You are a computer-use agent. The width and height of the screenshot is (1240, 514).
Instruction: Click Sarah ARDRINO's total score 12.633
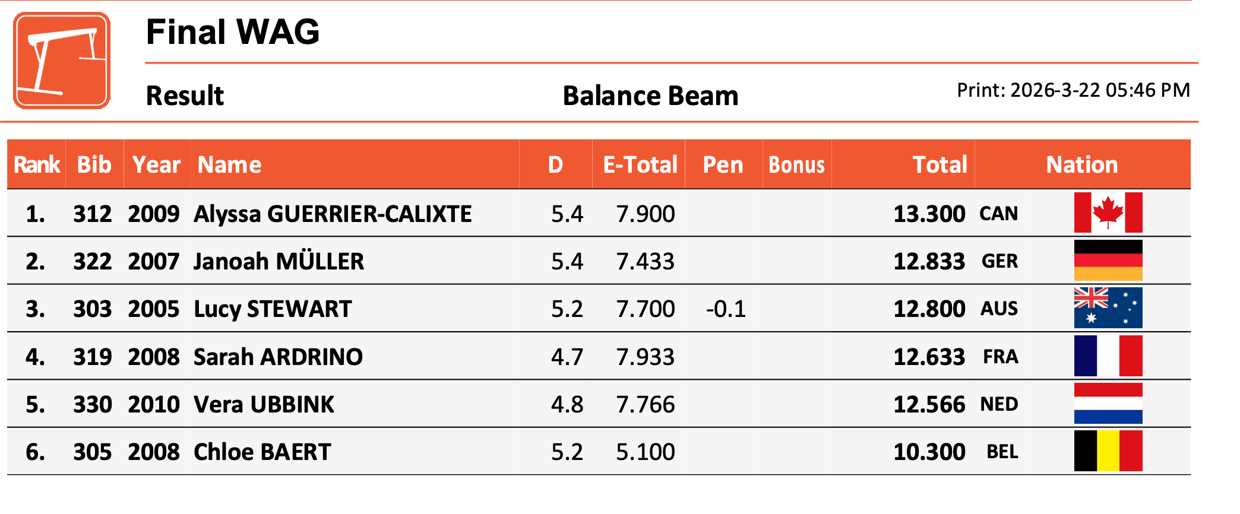[x=929, y=357]
